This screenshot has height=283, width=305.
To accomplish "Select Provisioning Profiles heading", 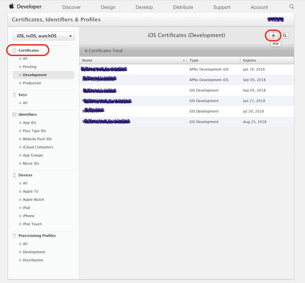I will point(37,236).
